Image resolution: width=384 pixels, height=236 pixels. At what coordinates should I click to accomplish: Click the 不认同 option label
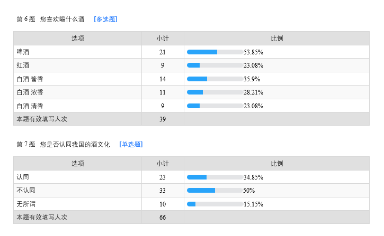click(26, 191)
